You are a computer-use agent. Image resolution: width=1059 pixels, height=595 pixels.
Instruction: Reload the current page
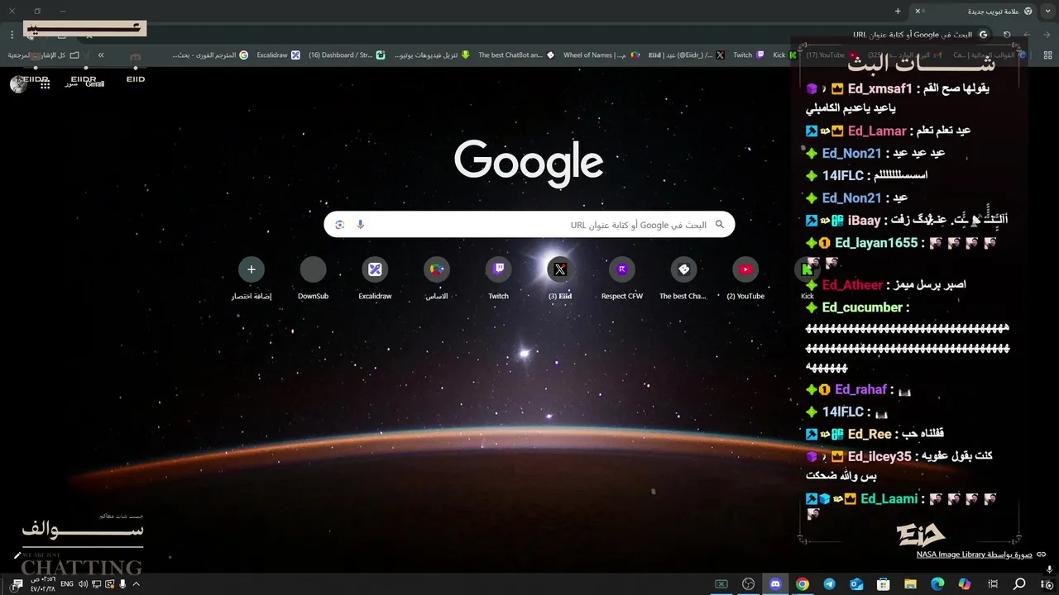tap(1007, 35)
